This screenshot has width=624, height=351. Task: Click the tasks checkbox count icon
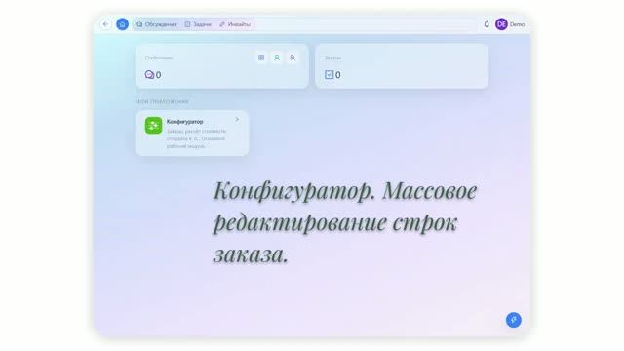[330, 74]
